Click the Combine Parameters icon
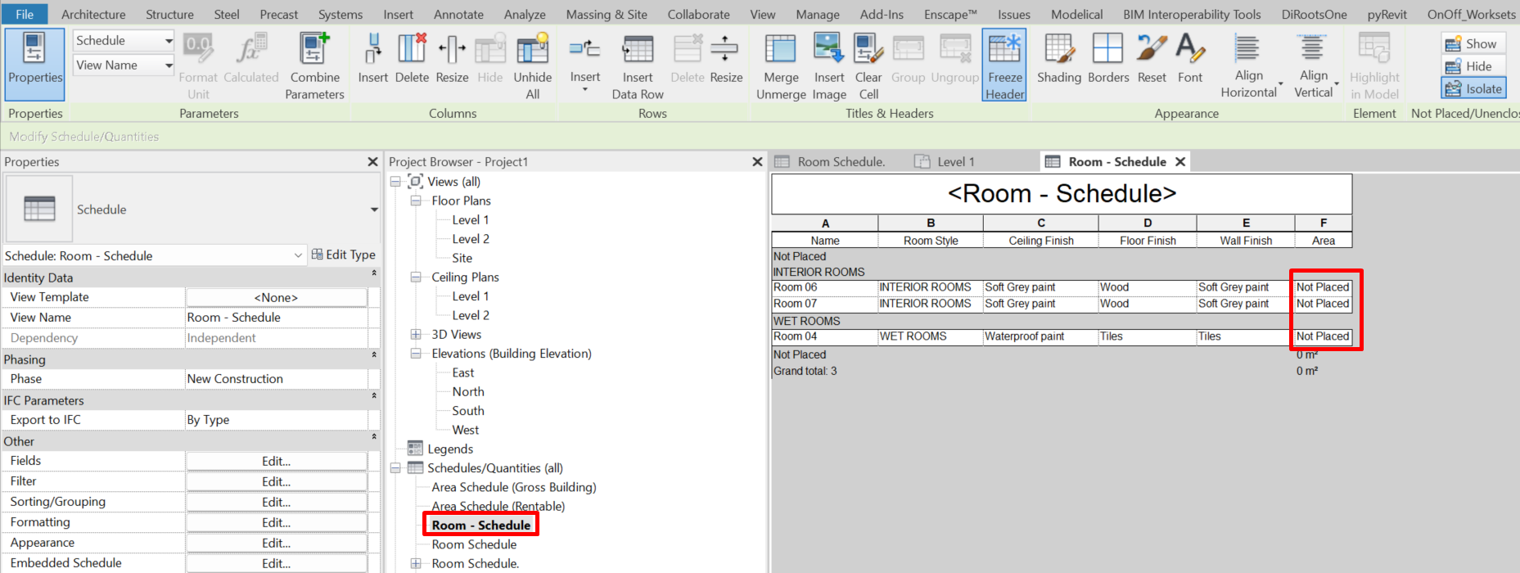 (x=314, y=65)
